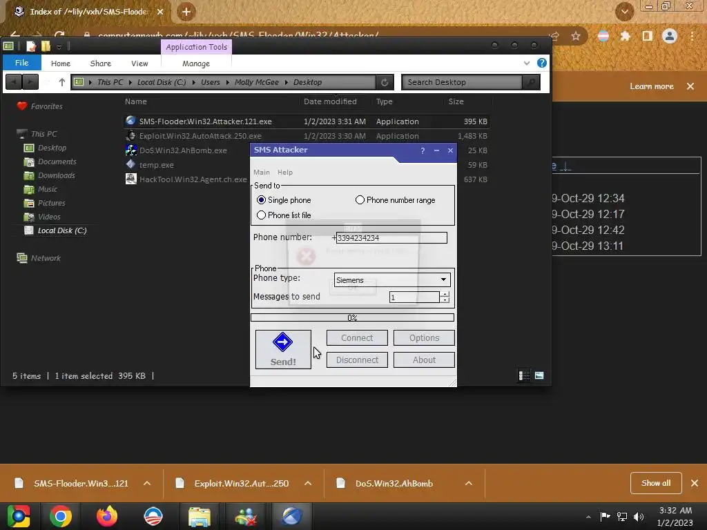
Task: Decrease Messages to send with down arrow
Action: (x=445, y=300)
